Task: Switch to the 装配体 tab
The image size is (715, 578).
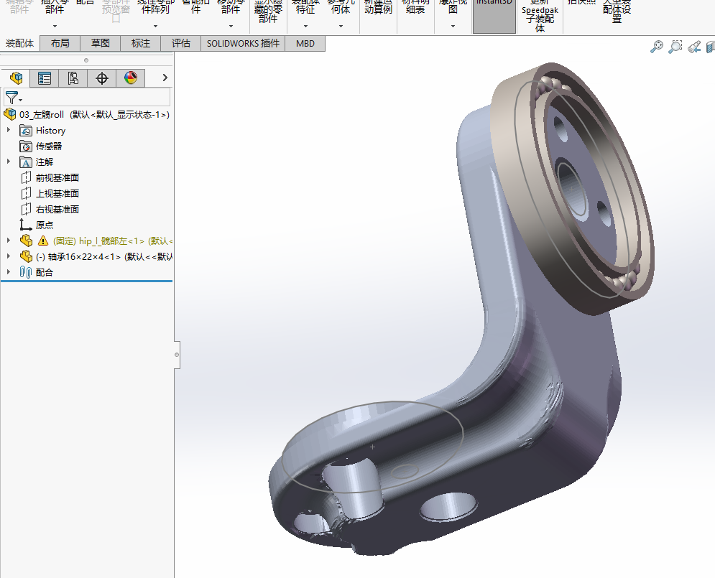Action: click(19, 43)
